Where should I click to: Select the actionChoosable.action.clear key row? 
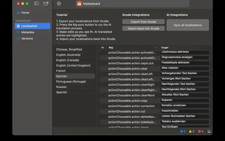point(128,69)
